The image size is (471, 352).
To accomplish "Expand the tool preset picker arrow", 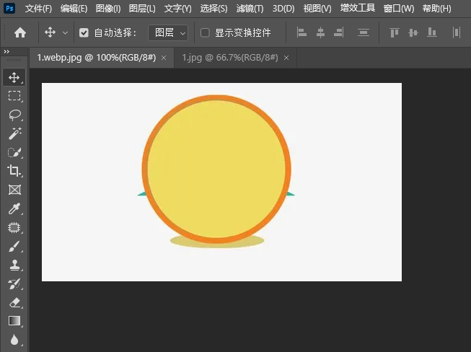I will point(65,32).
